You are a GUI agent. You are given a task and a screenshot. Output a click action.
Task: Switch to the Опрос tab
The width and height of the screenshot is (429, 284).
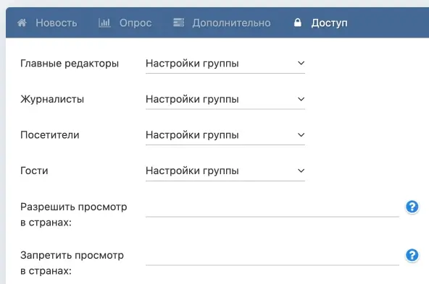tap(136, 23)
